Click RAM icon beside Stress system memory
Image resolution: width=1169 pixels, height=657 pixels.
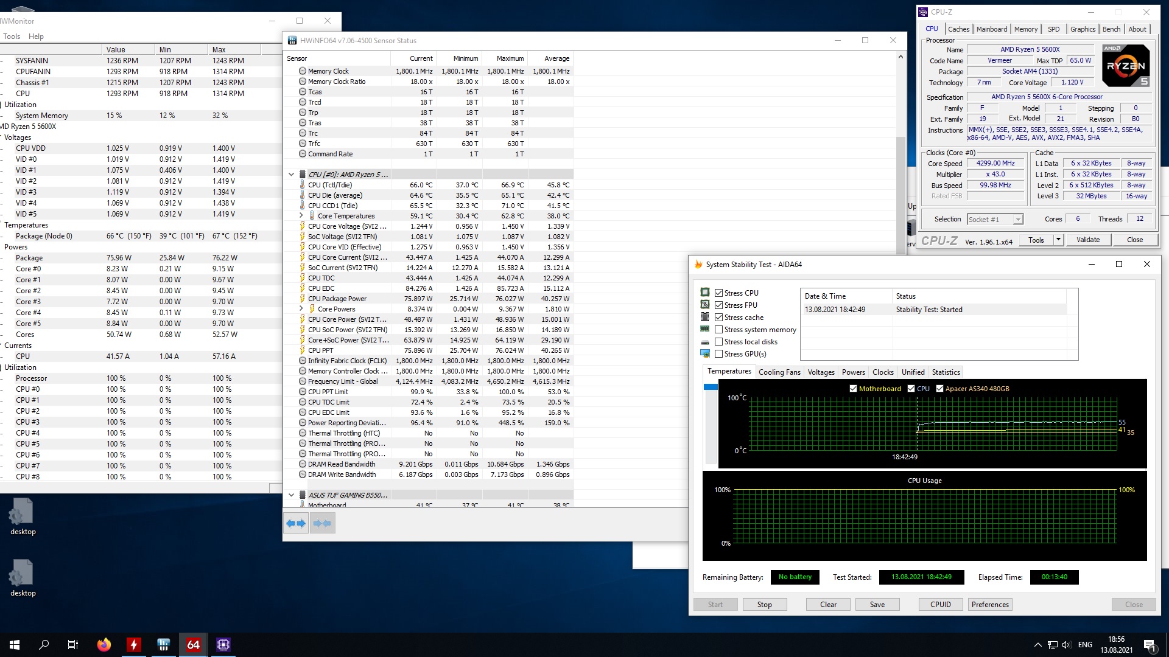(705, 329)
